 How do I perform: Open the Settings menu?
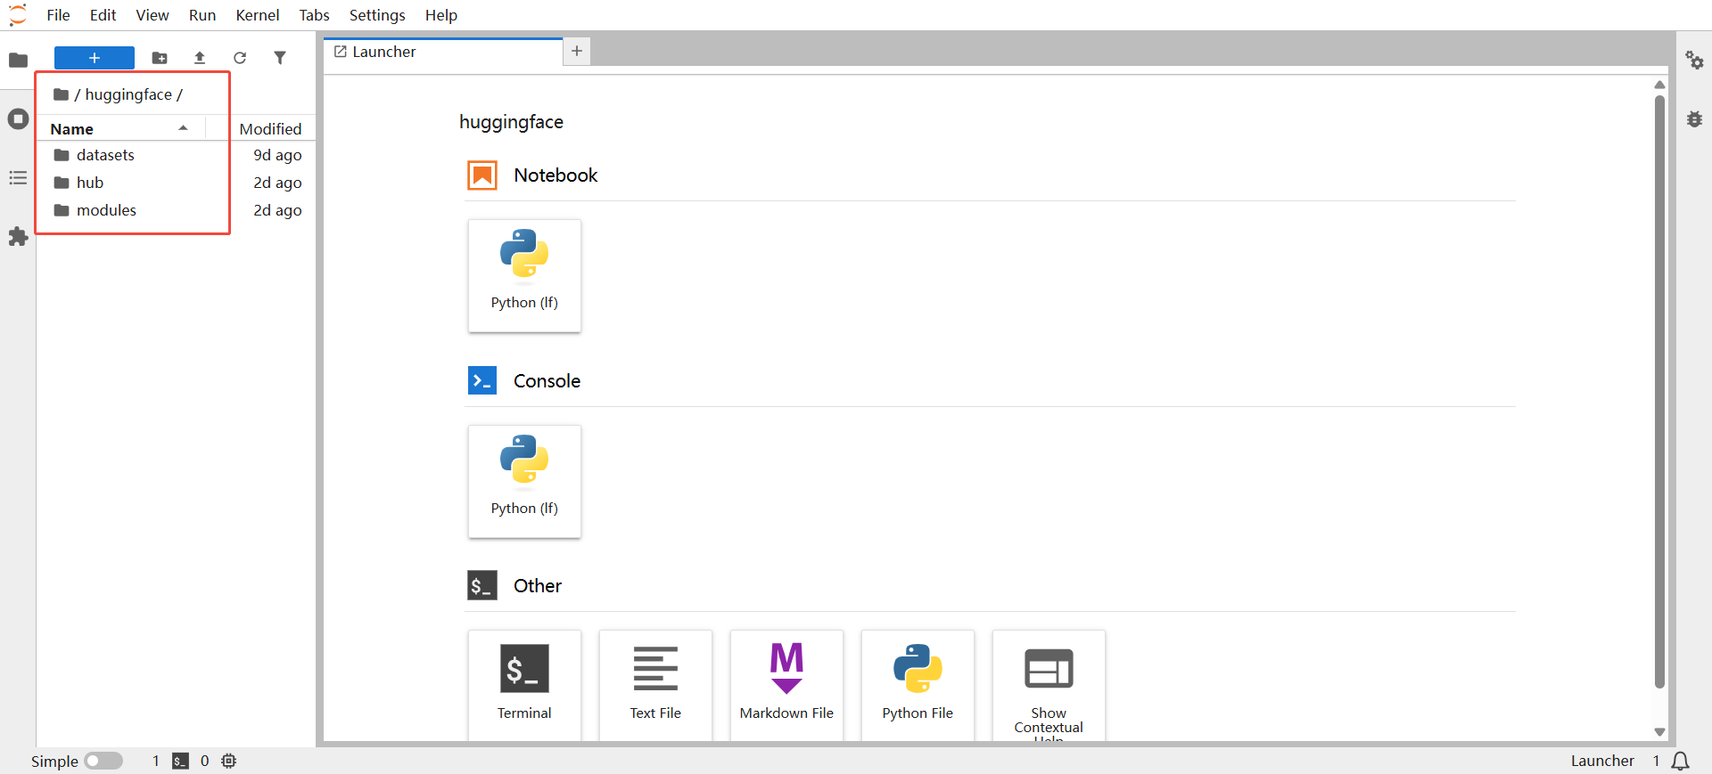(376, 15)
